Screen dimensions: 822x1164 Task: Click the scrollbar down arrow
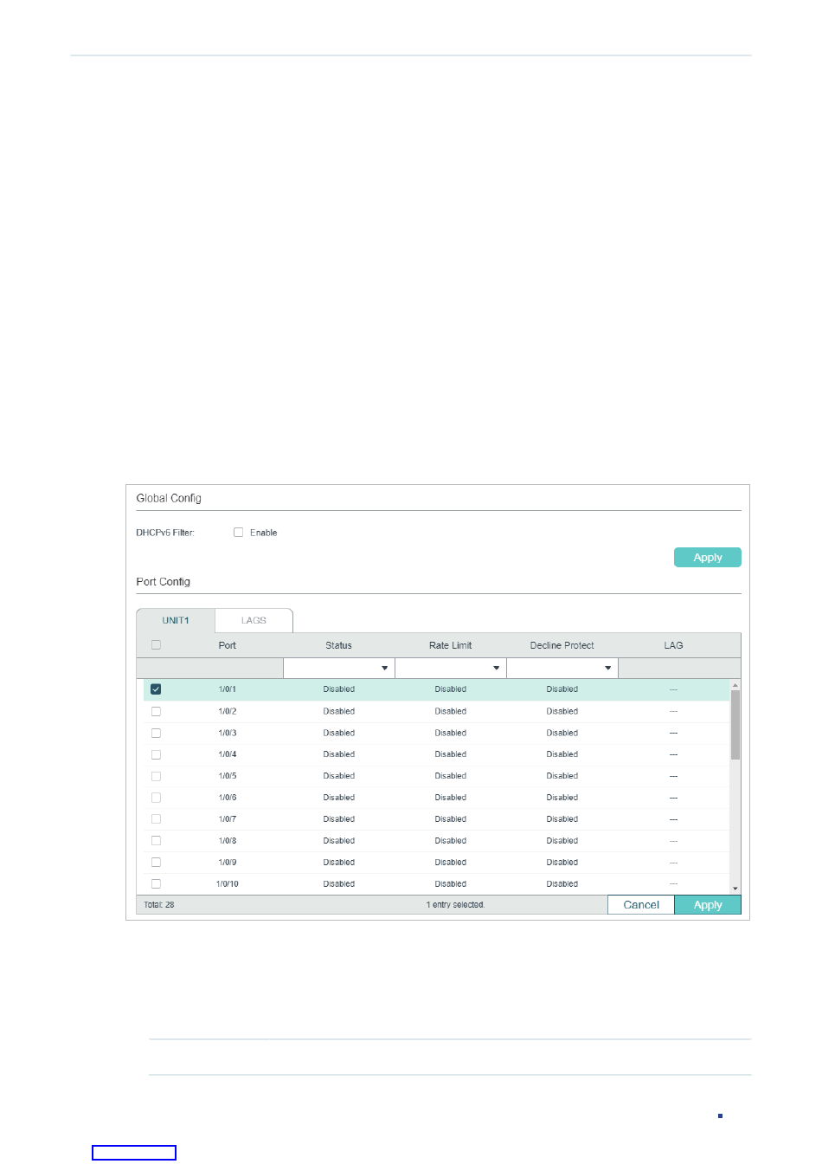tap(735, 889)
